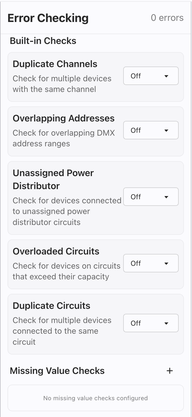Add a new missing value check
192x417 pixels.
pos(170,371)
